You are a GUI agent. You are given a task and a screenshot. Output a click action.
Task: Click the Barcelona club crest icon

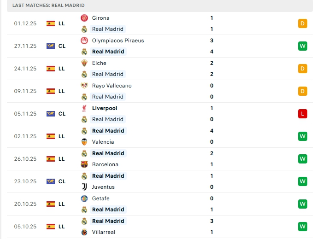point(84,164)
